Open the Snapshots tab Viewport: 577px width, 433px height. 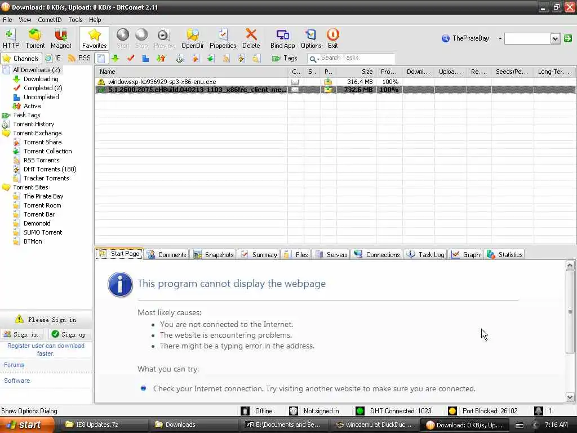coord(214,254)
